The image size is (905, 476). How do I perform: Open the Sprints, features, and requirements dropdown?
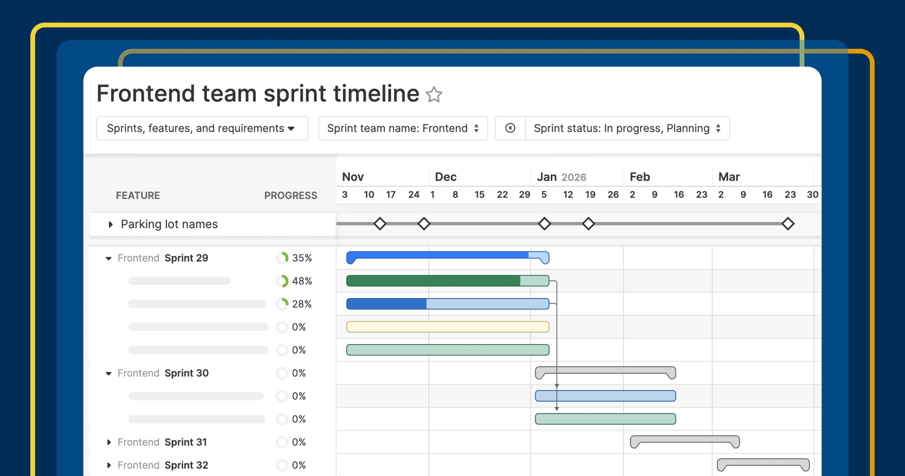pyautogui.click(x=202, y=128)
